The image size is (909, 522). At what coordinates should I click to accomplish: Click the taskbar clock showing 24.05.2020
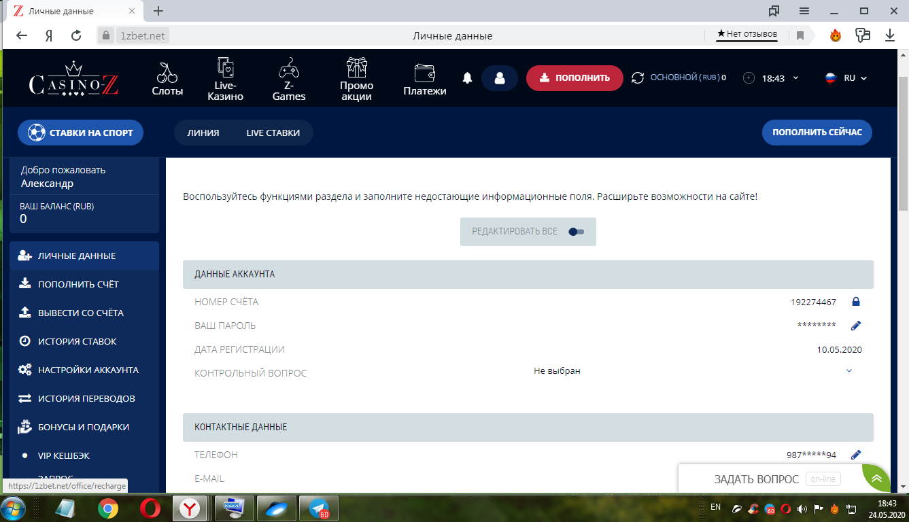pyautogui.click(x=887, y=508)
